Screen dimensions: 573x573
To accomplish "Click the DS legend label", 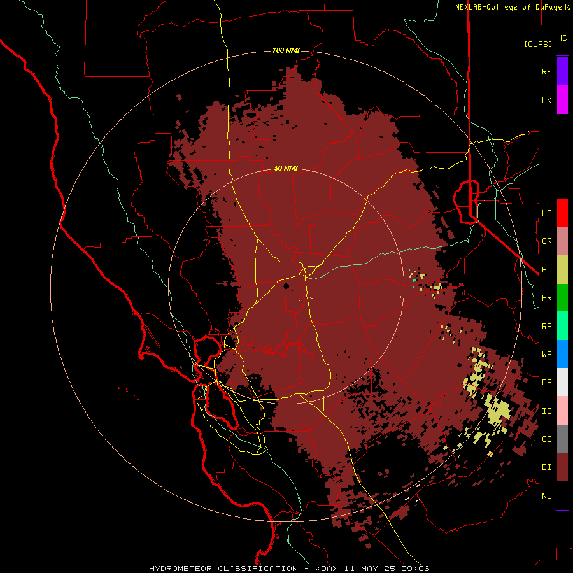I will (x=546, y=382).
